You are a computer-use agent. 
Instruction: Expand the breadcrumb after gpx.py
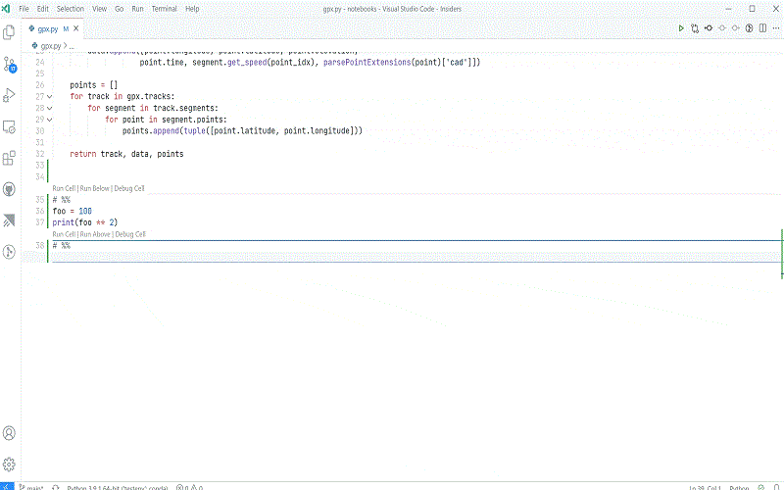pos(72,45)
